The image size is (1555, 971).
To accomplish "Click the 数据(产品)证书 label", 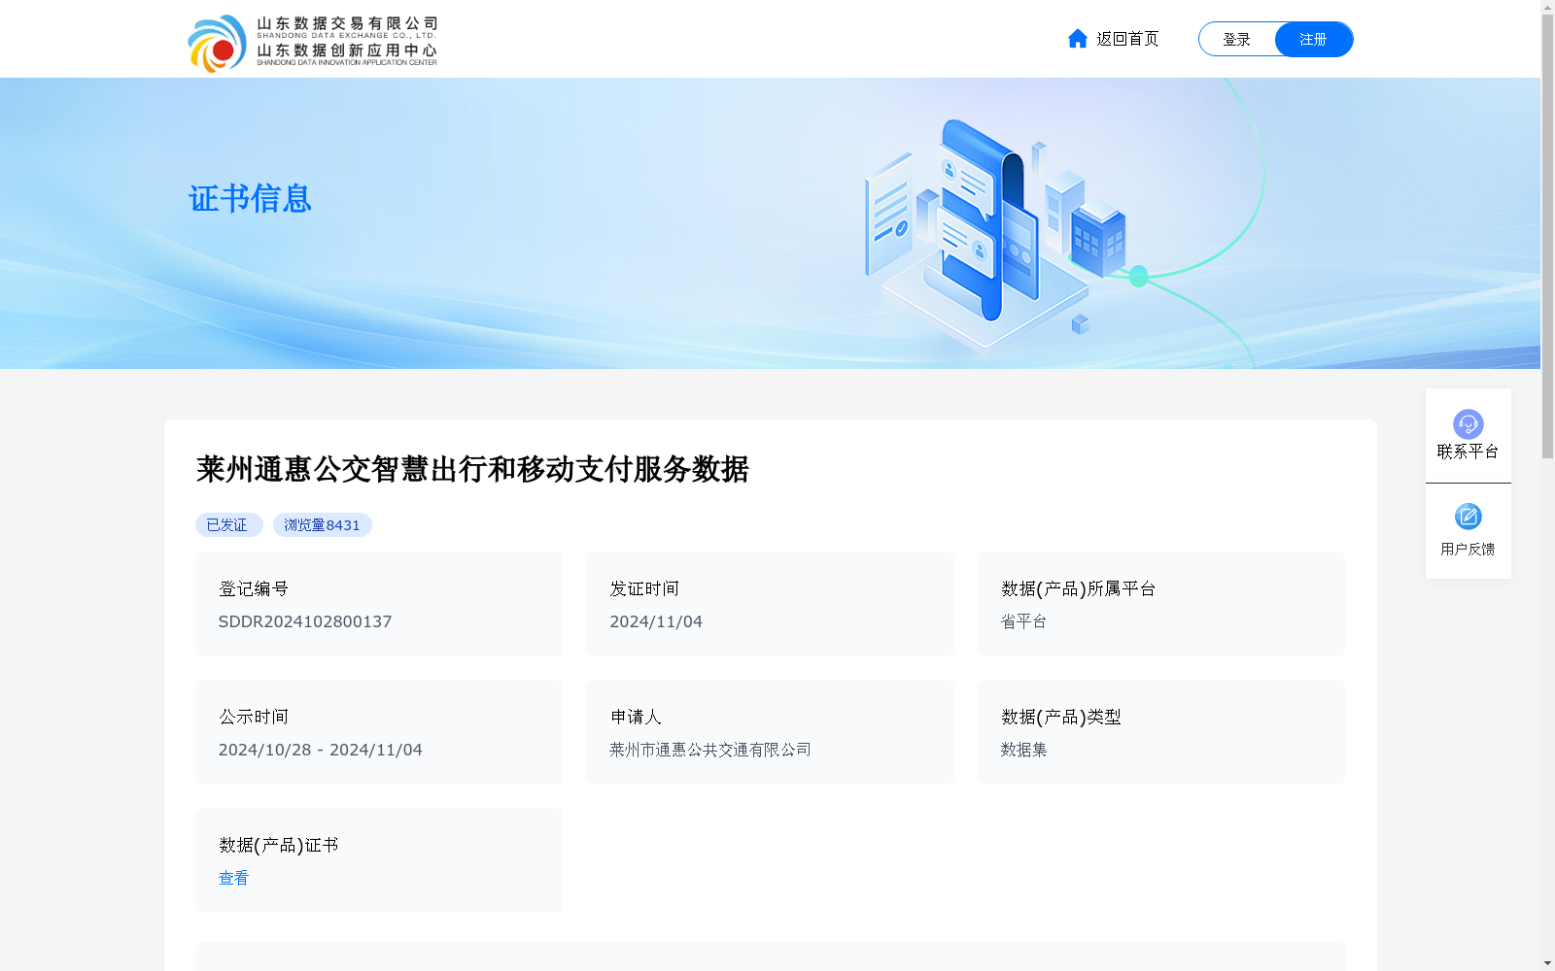I will [278, 845].
